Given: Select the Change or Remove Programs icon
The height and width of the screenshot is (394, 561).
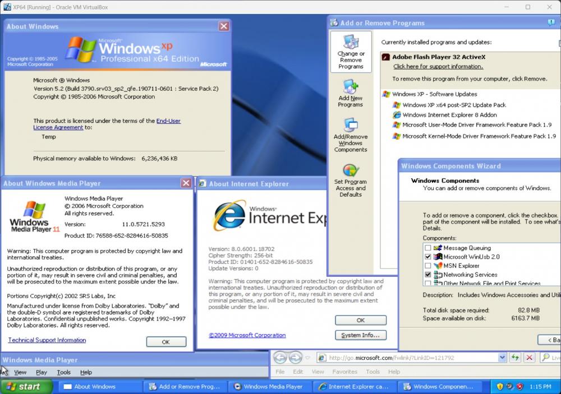Looking at the screenshot, I should [x=350, y=52].
